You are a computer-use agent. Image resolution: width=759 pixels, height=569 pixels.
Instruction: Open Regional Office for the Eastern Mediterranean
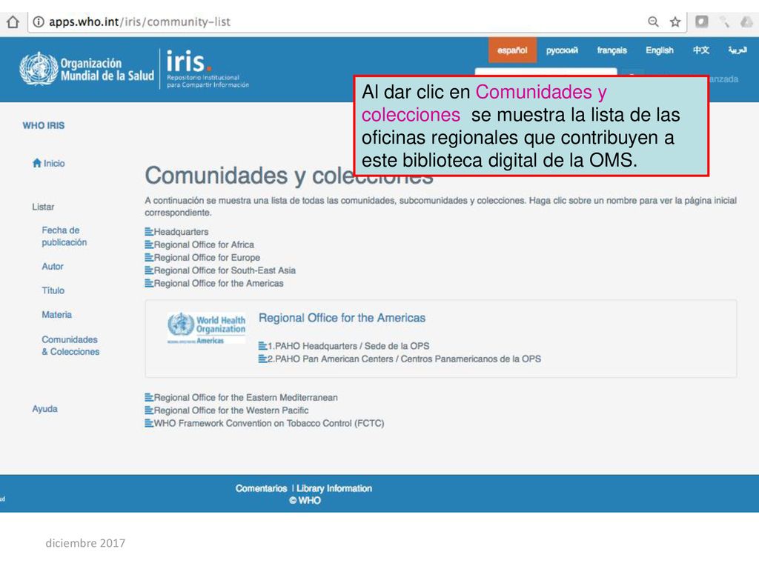coord(246,398)
